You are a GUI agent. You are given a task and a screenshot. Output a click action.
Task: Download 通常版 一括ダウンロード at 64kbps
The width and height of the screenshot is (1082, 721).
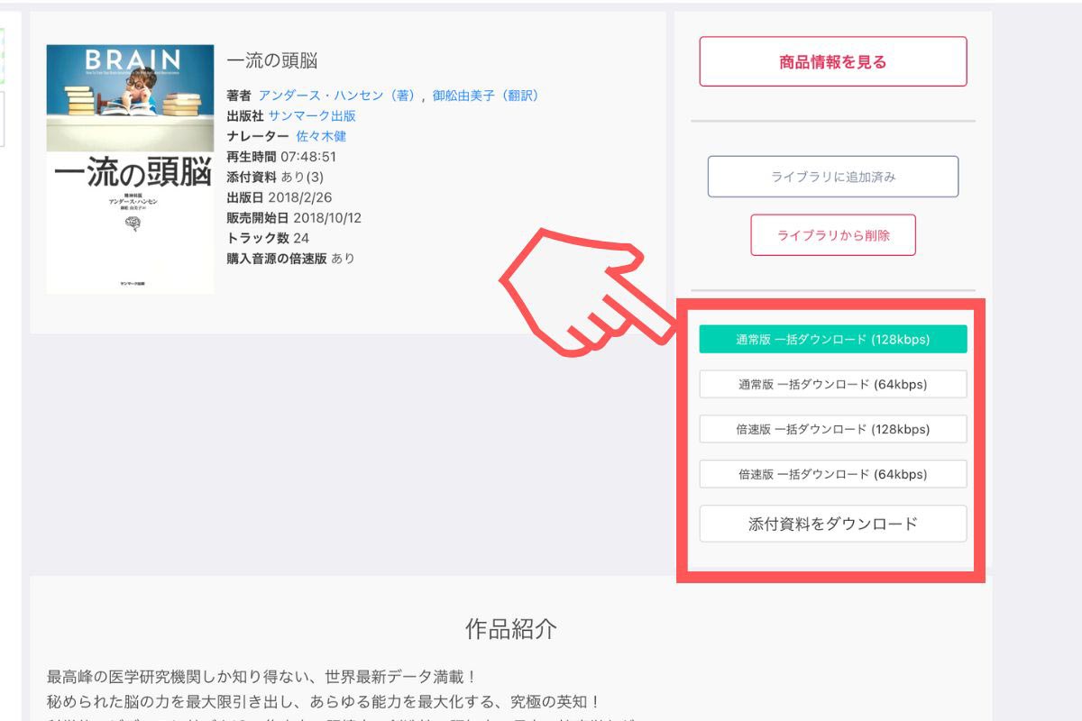[833, 384]
